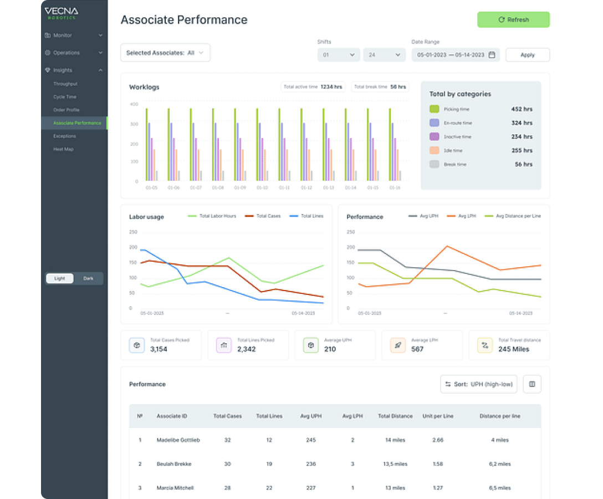Open the Cycle Time page

65,97
